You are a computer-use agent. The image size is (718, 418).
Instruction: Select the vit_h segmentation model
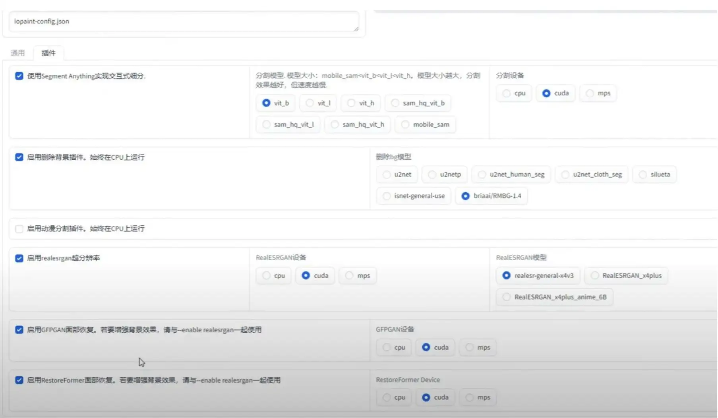point(360,103)
